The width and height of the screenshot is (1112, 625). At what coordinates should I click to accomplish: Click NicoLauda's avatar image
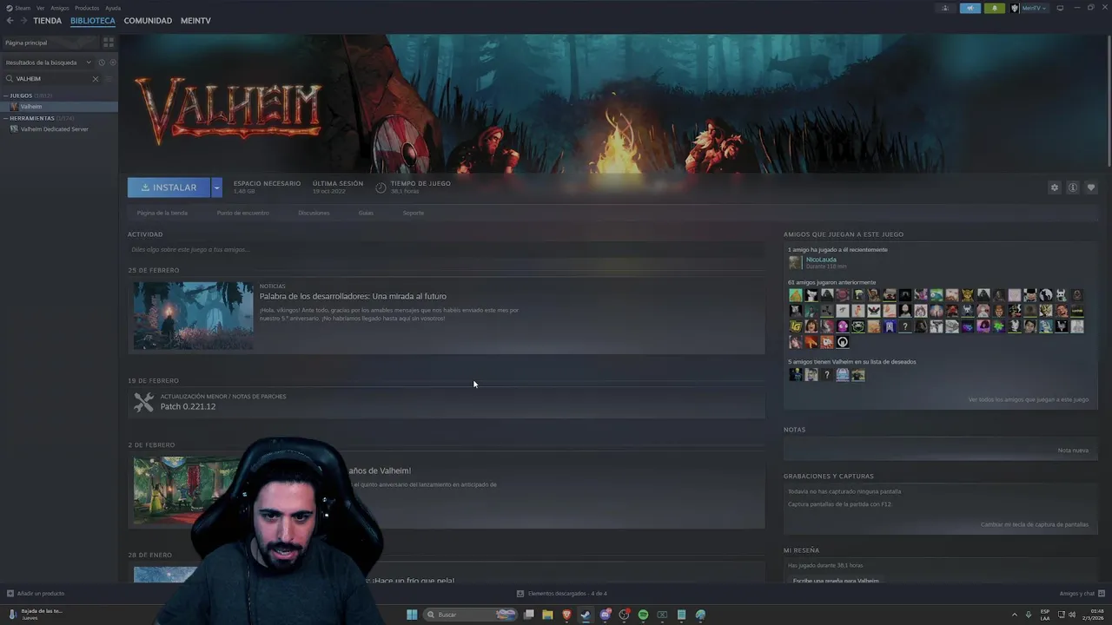click(795, 262)
